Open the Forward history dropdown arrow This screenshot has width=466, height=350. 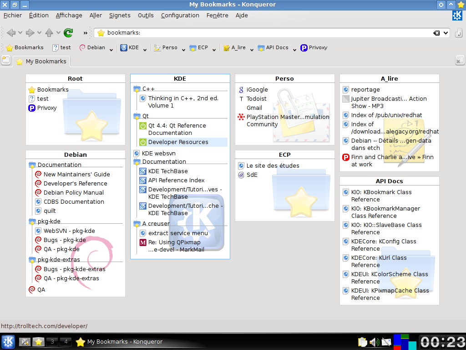[39, 33]
